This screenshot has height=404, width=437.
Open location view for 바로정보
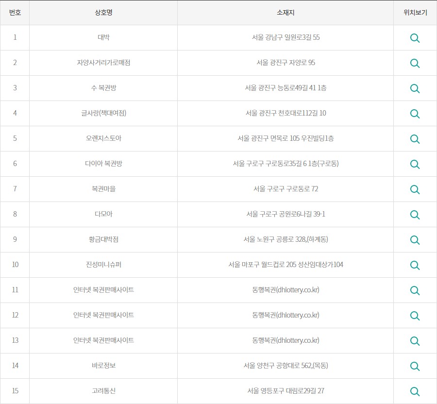pos(415,366)
